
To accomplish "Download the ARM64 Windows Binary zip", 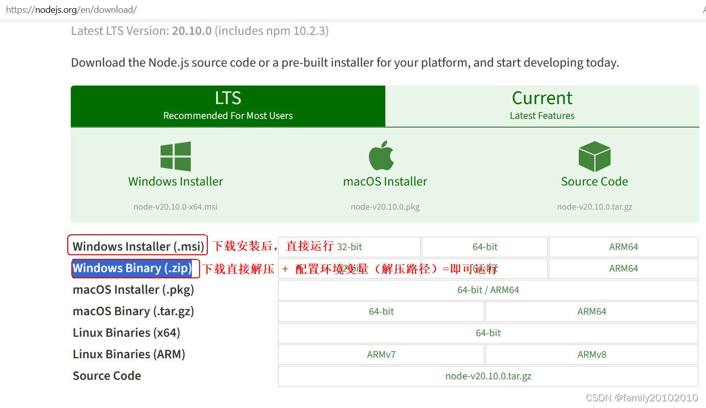I will point(623,268).
